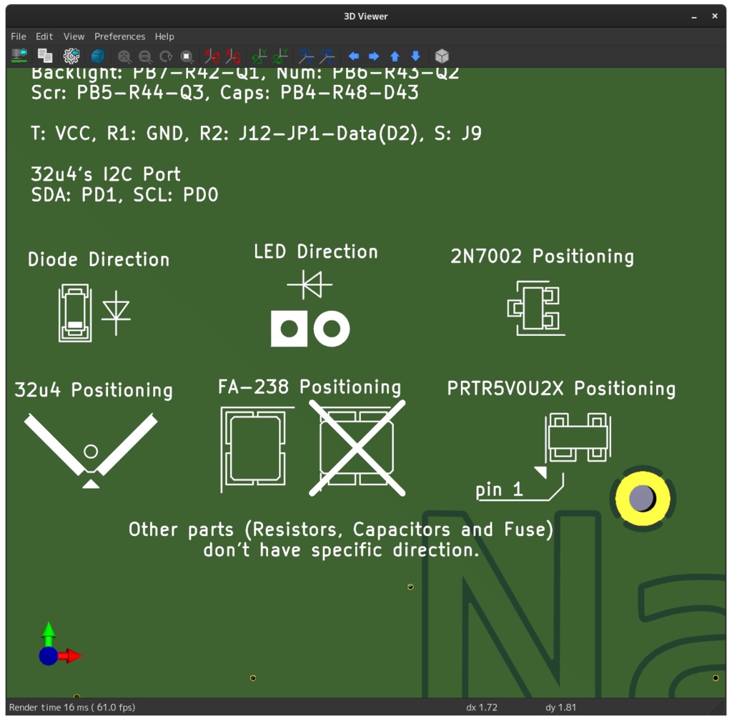
Task: Redraw the 3D view
Action: [x=165, y=56]
